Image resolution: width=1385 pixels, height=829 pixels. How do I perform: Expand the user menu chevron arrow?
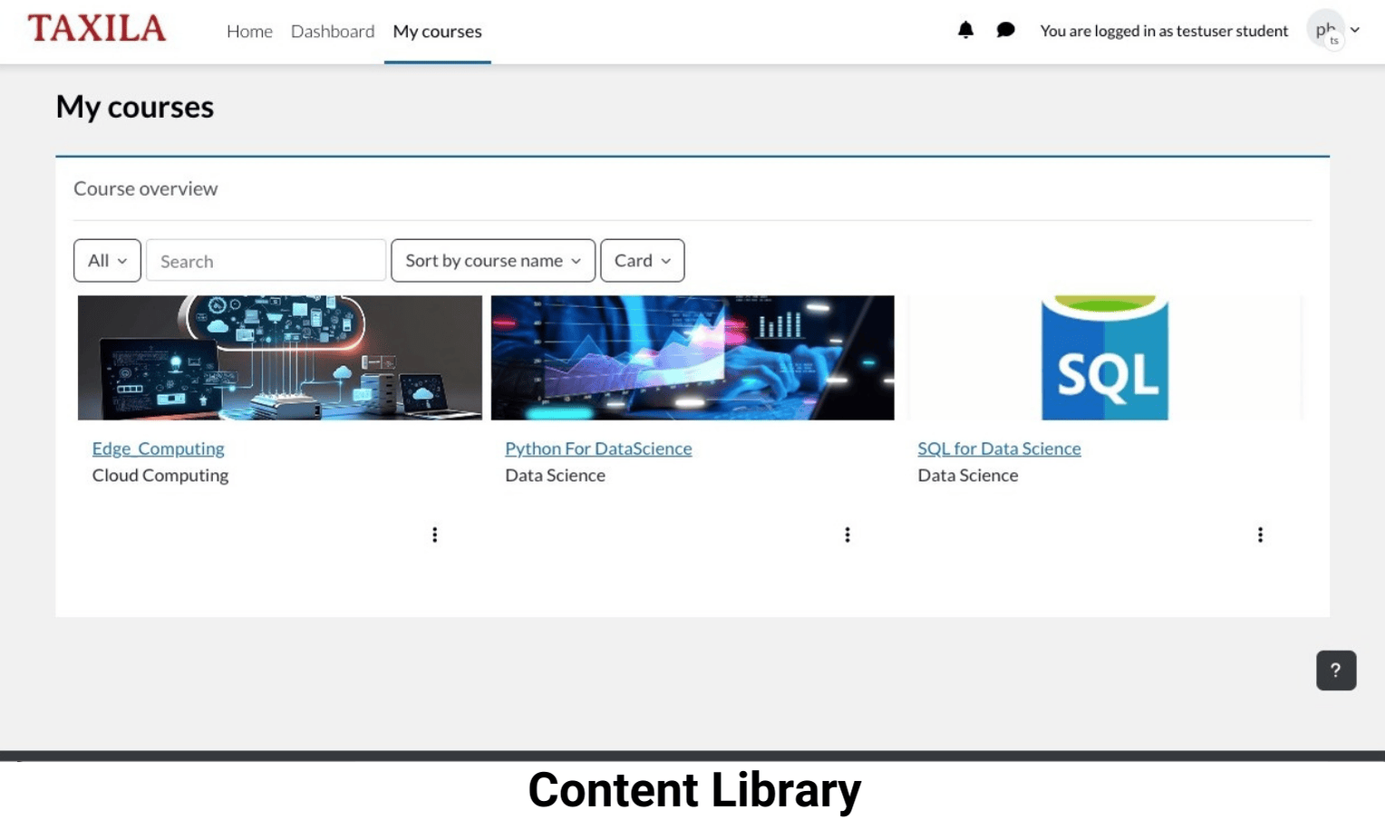click(x=1355, y=30)
